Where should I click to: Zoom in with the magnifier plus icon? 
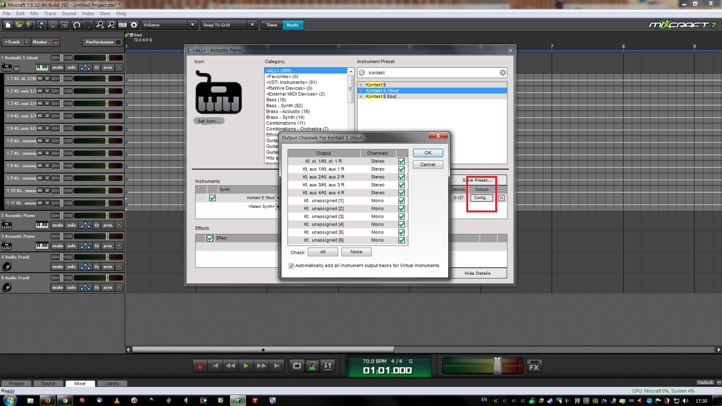[x=100, y=25]
